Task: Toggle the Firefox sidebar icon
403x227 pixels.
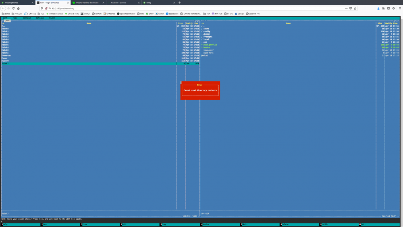Action: [x=388, y=8]
